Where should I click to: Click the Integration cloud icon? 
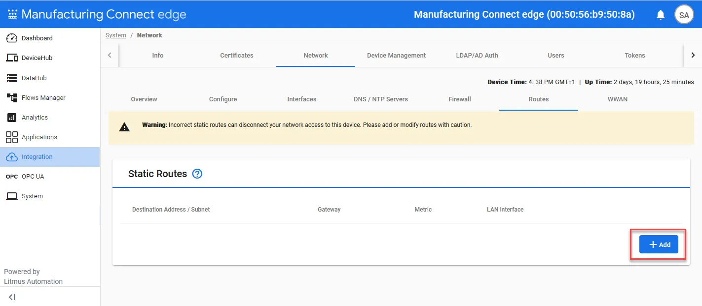tap(12, 157)
